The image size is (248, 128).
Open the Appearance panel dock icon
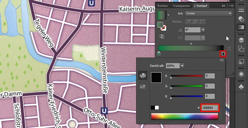pyautogui.click(x=241, y=74)
